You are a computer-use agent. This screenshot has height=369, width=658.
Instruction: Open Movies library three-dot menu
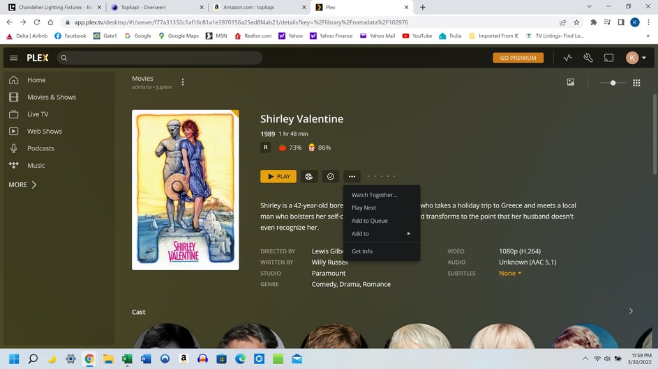point(183,82)
